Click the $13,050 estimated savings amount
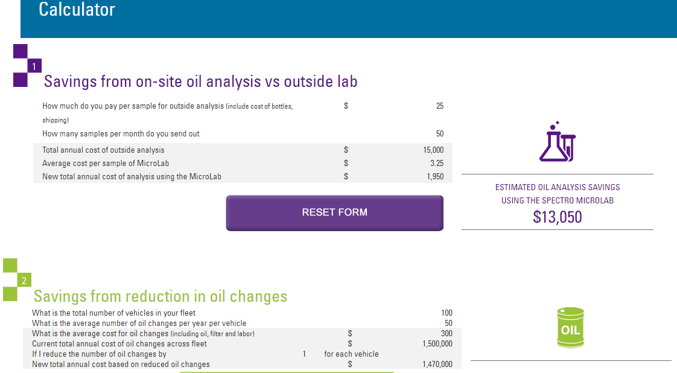The height and width of the screenshot is (373, 677). click(x=557, y=217)
